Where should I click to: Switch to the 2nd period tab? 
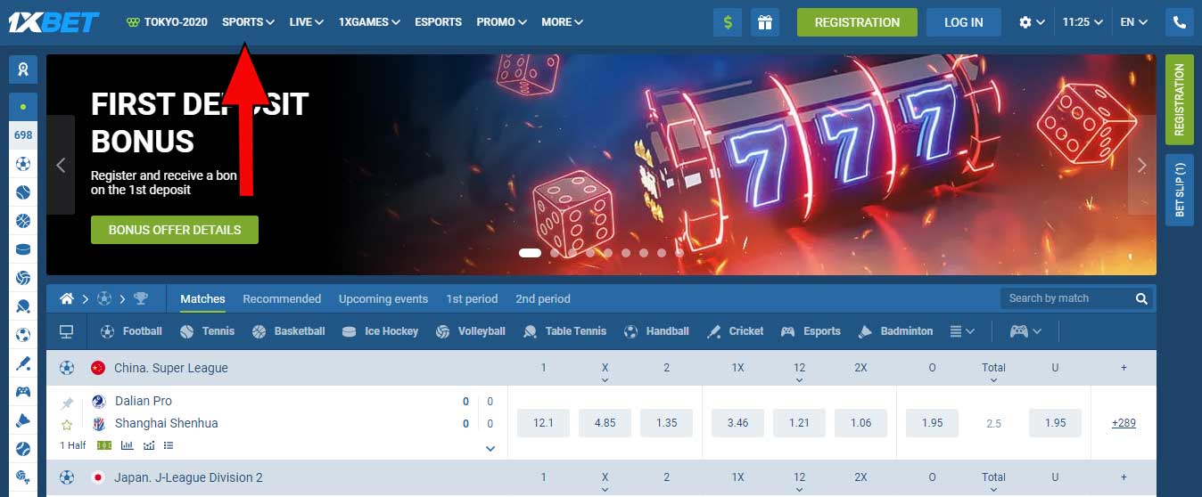pos(542,299)
